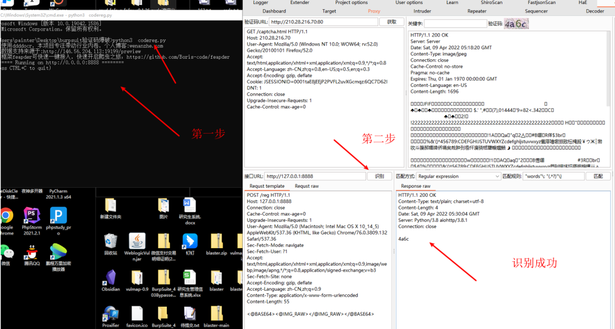Click the 夜神多开器 desktop label
The height and width of the screenshot is (329, 615).
point(32,191)
